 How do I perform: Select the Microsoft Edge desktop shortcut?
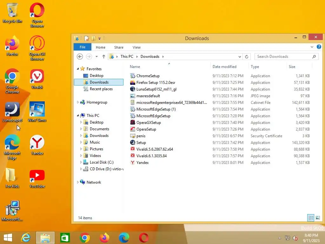click(x=12, y=147)
